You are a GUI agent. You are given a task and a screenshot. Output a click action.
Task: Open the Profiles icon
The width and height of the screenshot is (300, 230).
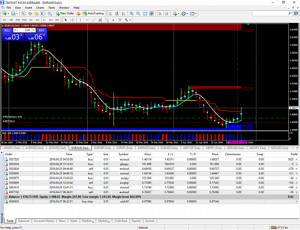[x=13, y=13]
